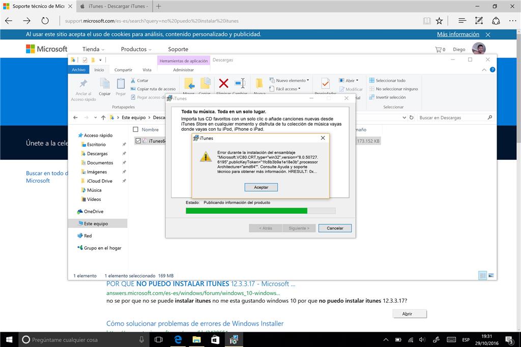Open the Windows Start menu
The height and width of the screenshot is (347, 521).
[9, 339]
